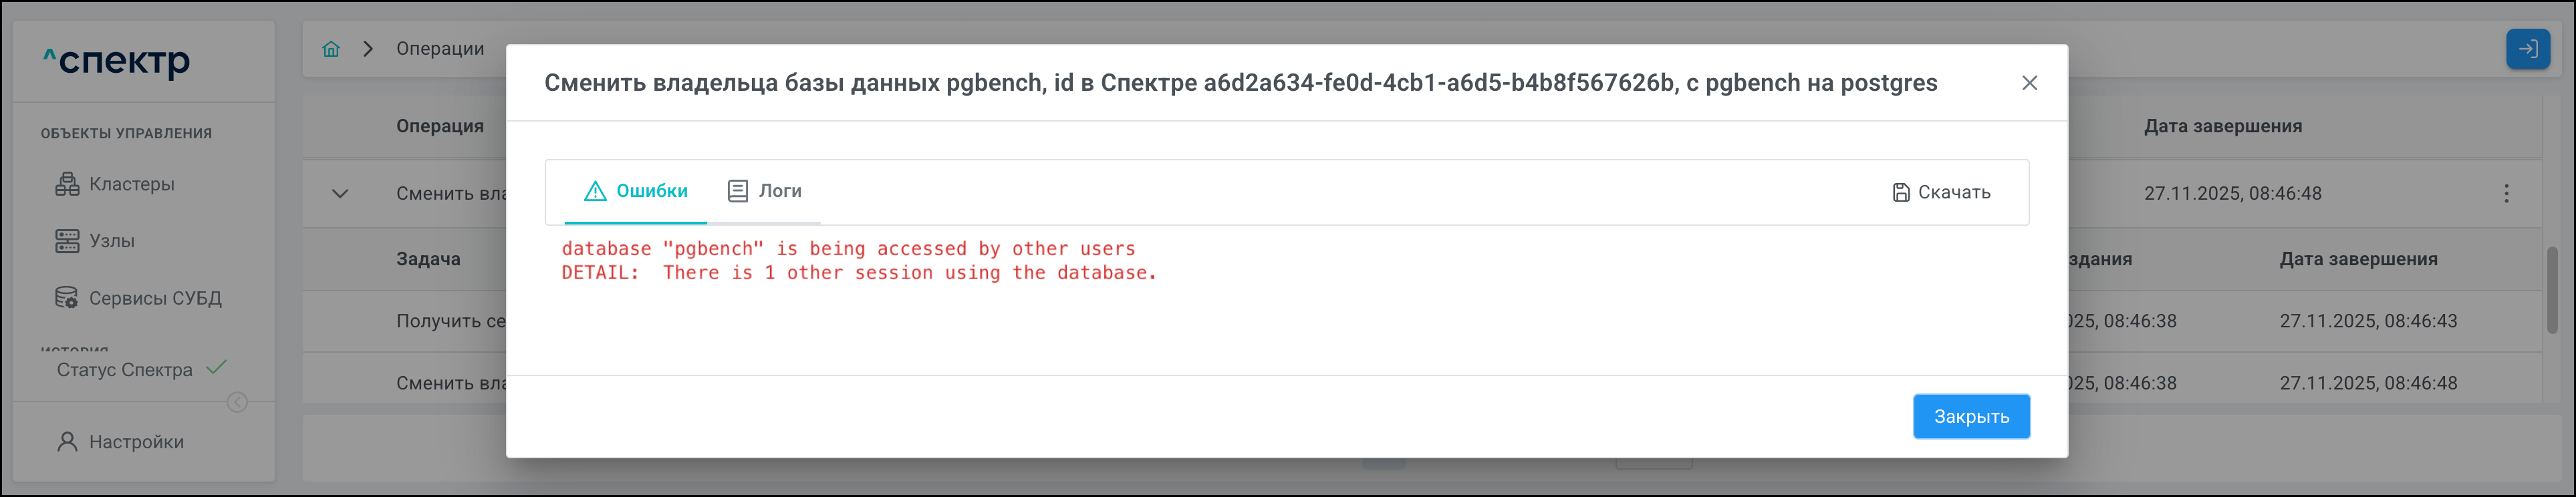Open the Узлы nodes icon
Screen dimensions: 2576x497
(x=67, y=241)
